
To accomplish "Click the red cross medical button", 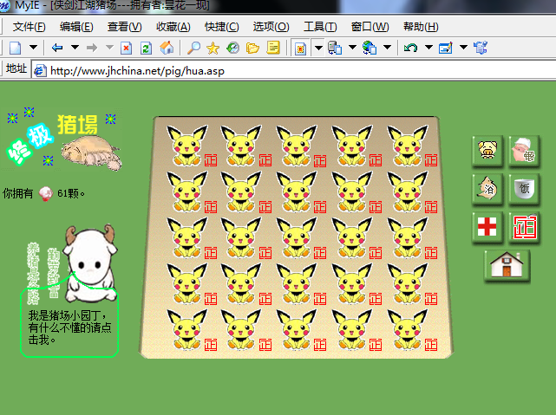I will point(487,227).
